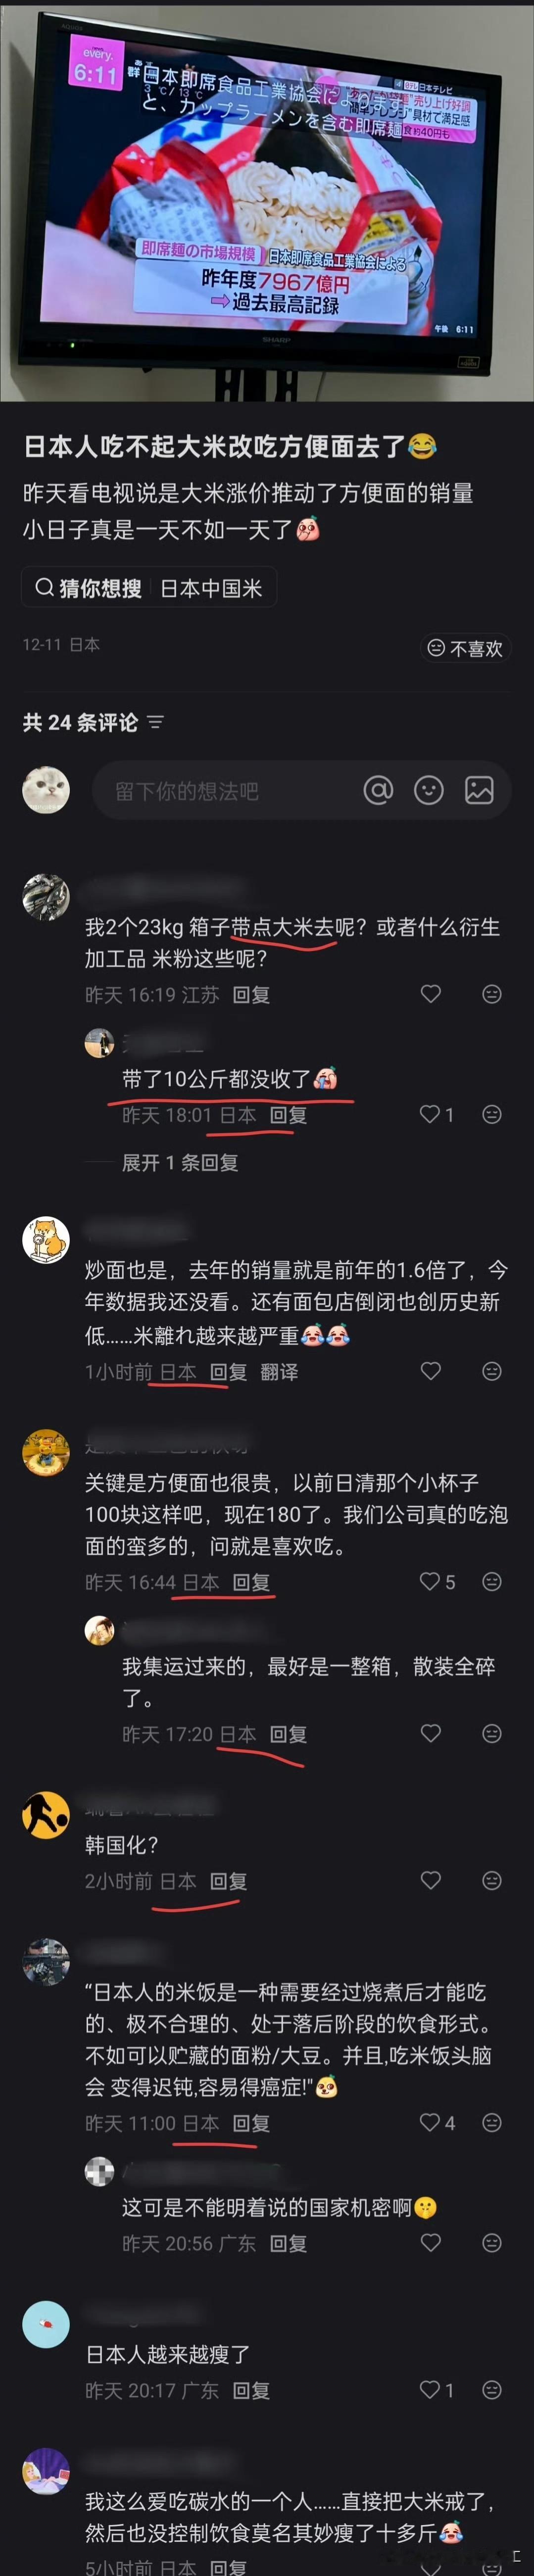Reply to 这可是不能明着说的国家机密 comment
The width and height of the screenshot is (534, 2576).
[x=289, y=2243]
